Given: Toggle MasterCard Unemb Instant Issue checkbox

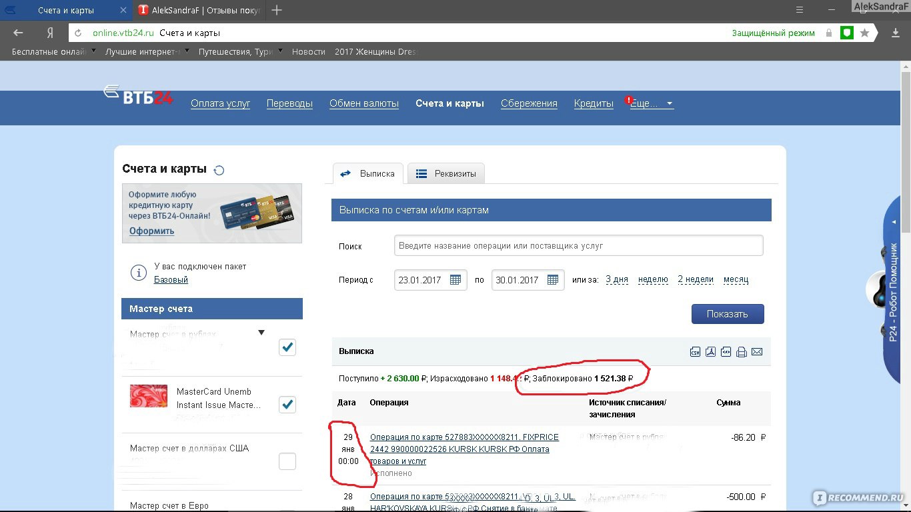Looking at the screenshot, I should (x=287, y=405).
